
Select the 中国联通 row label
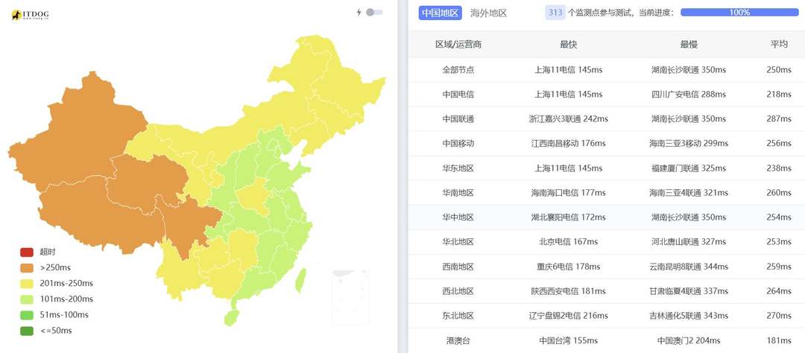458,118
